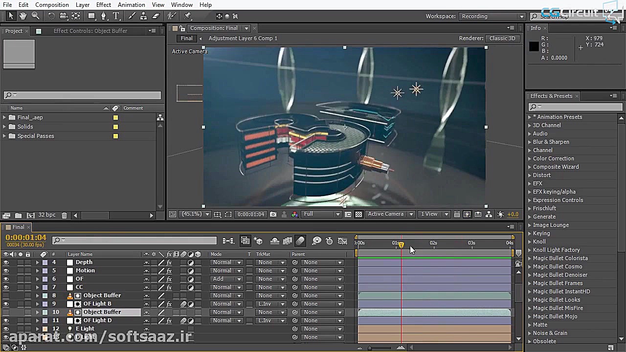Image resolution: width=626 pixels, height=352 pixels.
Task: Expand the Color Correction effects category
Action: tap(553, 158)
